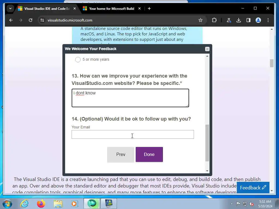Image resolution: width=279 pixels, height=209 pixels.
Task: Open the Chrome profile avatar
Action: click(x=258, y=20)
